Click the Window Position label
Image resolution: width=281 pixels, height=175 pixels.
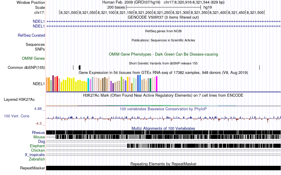click(31, 2)
